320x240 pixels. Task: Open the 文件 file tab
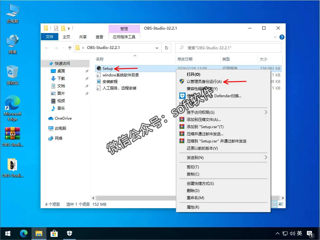(50, 37)
